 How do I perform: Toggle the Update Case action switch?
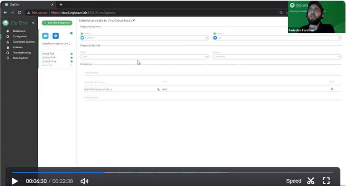coord(71,61)
